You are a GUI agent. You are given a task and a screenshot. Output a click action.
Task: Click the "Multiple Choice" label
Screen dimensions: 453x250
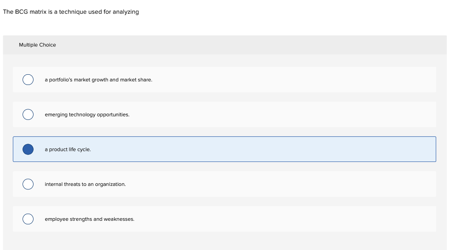pyautogui.click(x=38, y=45)
